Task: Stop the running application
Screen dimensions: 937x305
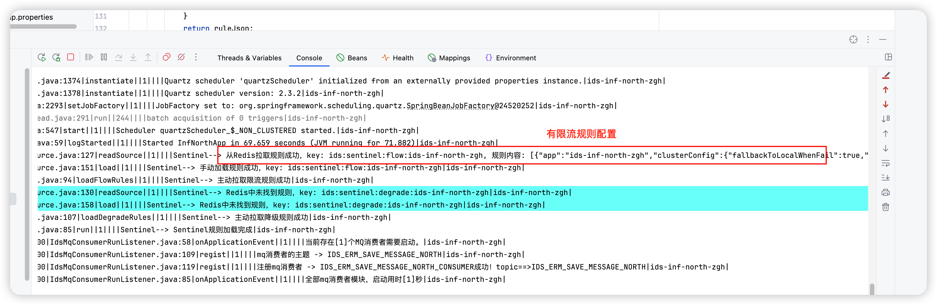Action: click(x=70, y=57)
